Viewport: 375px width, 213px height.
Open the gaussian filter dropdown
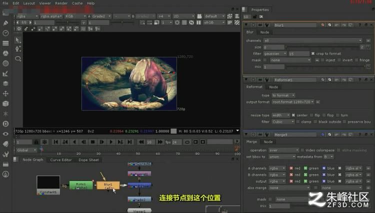tap(275, 54)
